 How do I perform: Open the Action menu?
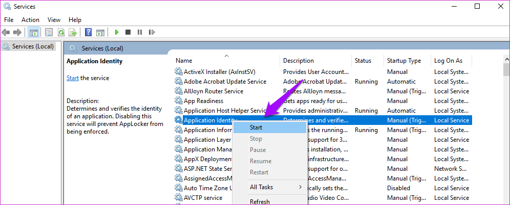[30, 20]
